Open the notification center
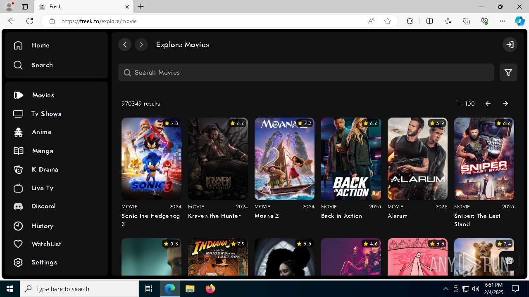 [x=515, y=289]
